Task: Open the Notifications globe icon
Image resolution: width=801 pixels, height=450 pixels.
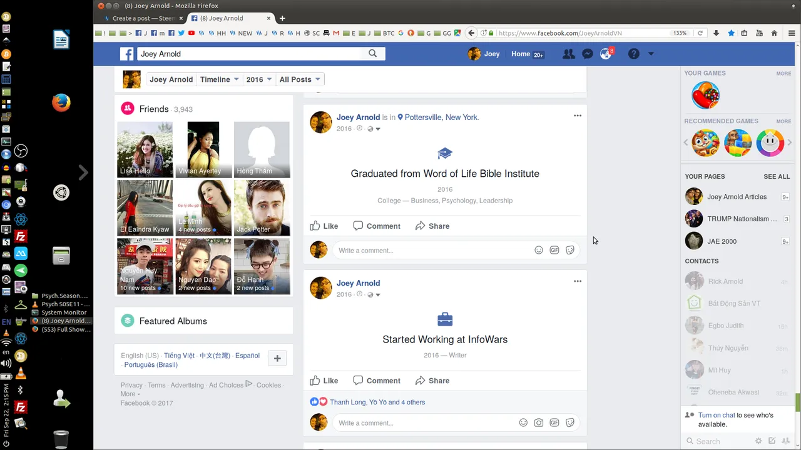Action: pos(605,54)
